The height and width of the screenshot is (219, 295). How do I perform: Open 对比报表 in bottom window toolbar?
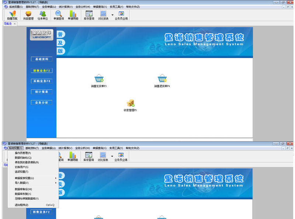tap(103, 157)
